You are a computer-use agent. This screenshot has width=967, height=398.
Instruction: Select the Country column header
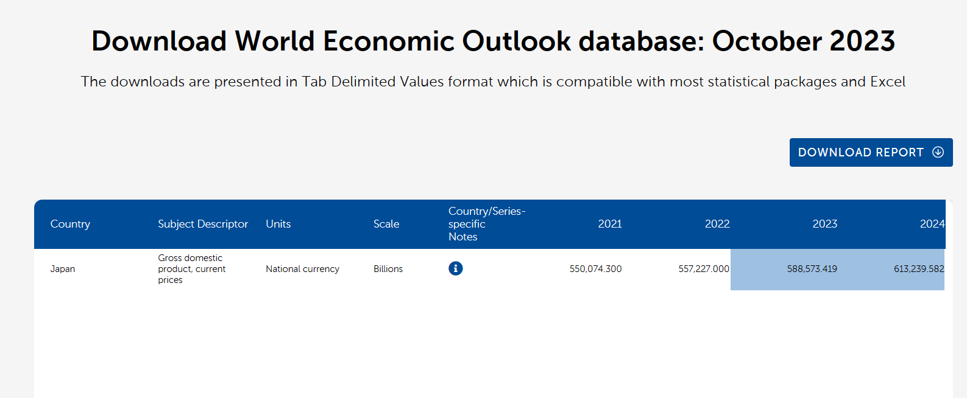point(70,224)
